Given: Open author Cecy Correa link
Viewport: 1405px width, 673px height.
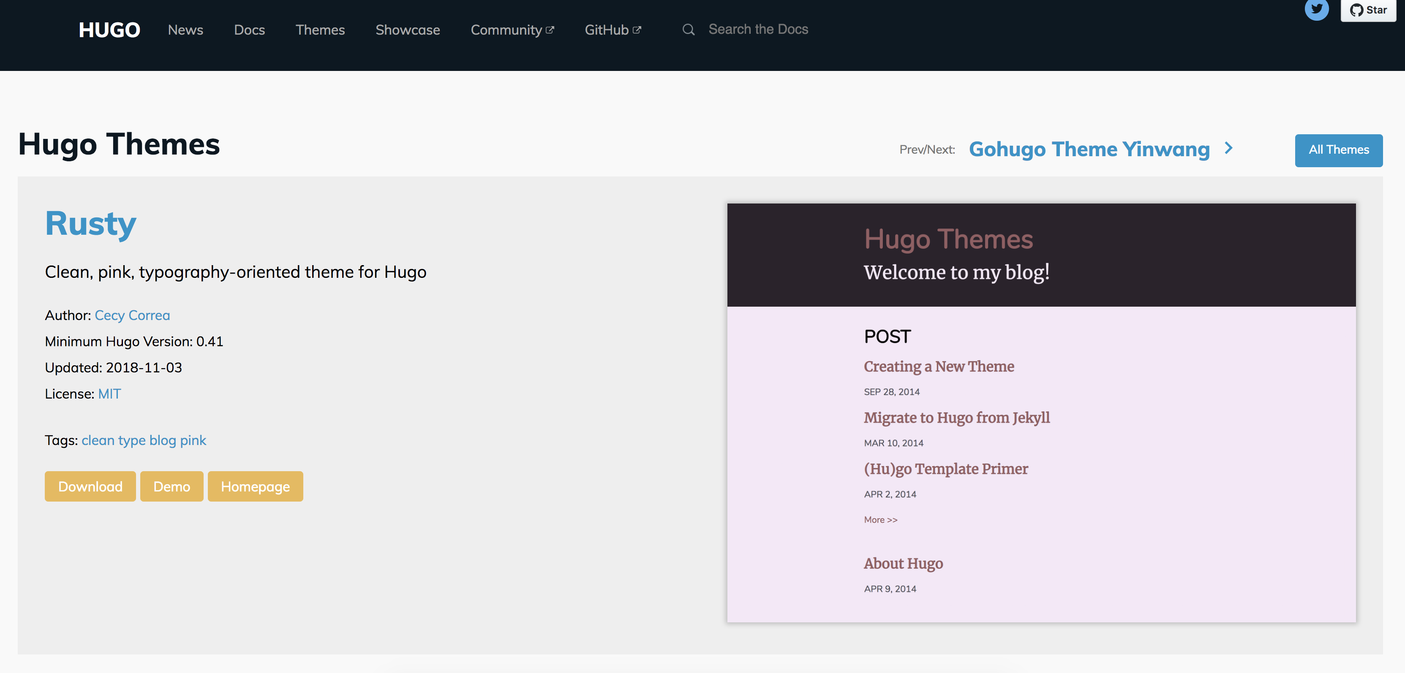Looking at the screenshot, I should pyautogui.click(x=132, y=315).
